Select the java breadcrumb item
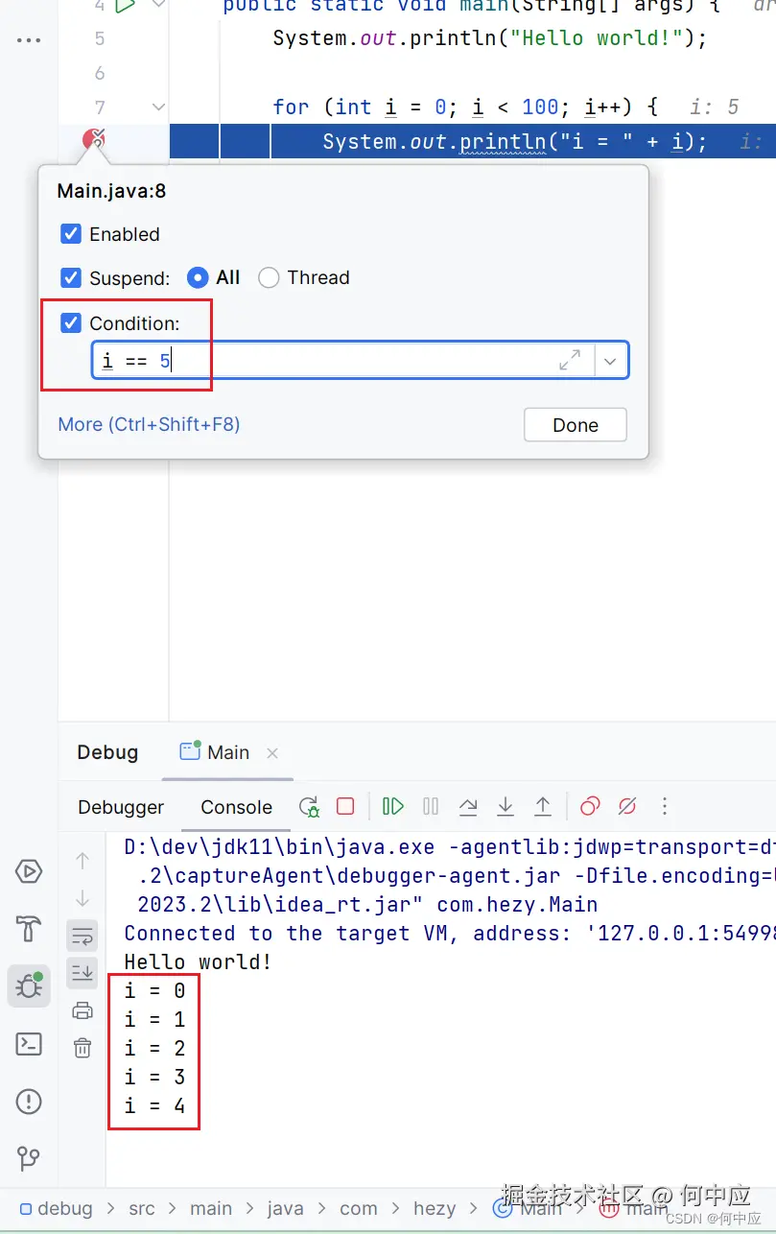 coord(286,1208)
